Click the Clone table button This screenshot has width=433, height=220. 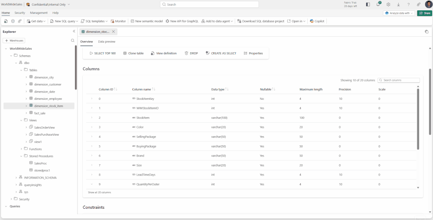click(x=133, y=54)
